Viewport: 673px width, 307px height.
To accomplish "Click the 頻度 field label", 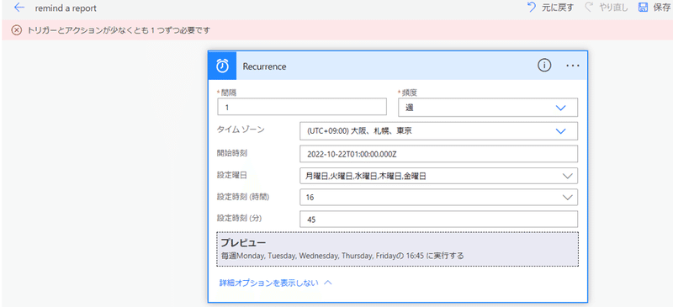I will click(x=409, y=93).
